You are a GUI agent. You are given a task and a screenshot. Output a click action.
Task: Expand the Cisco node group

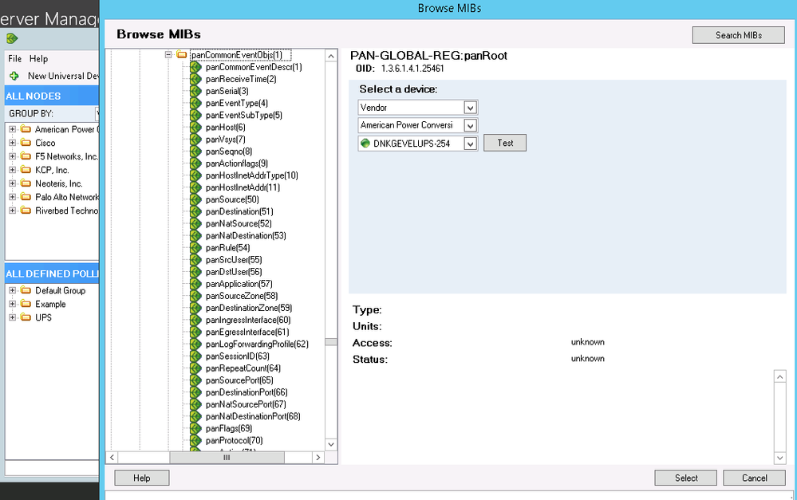point(13,143)
